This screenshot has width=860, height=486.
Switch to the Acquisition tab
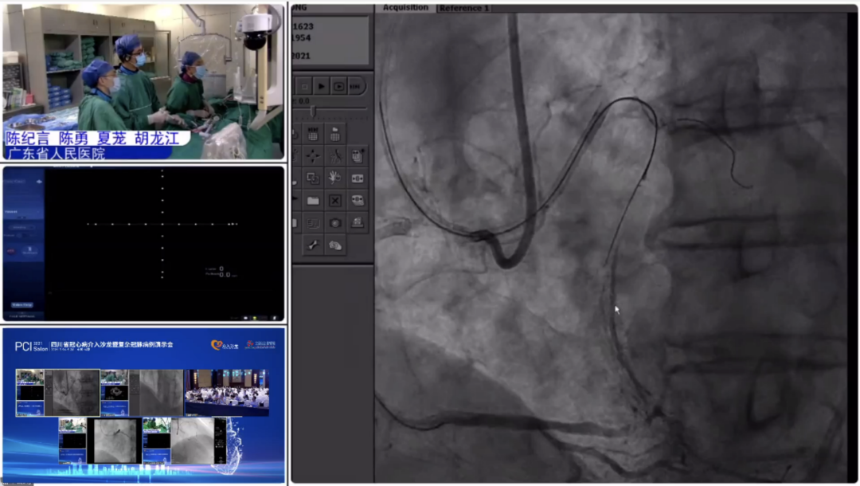405,8
